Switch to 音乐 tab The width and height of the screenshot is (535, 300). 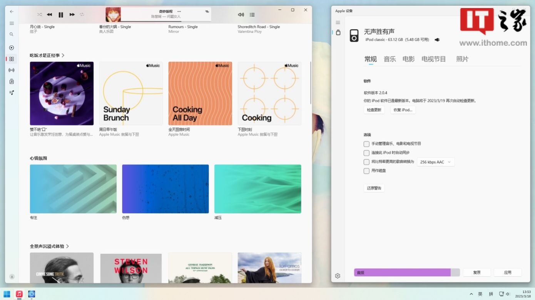[390, 59]
